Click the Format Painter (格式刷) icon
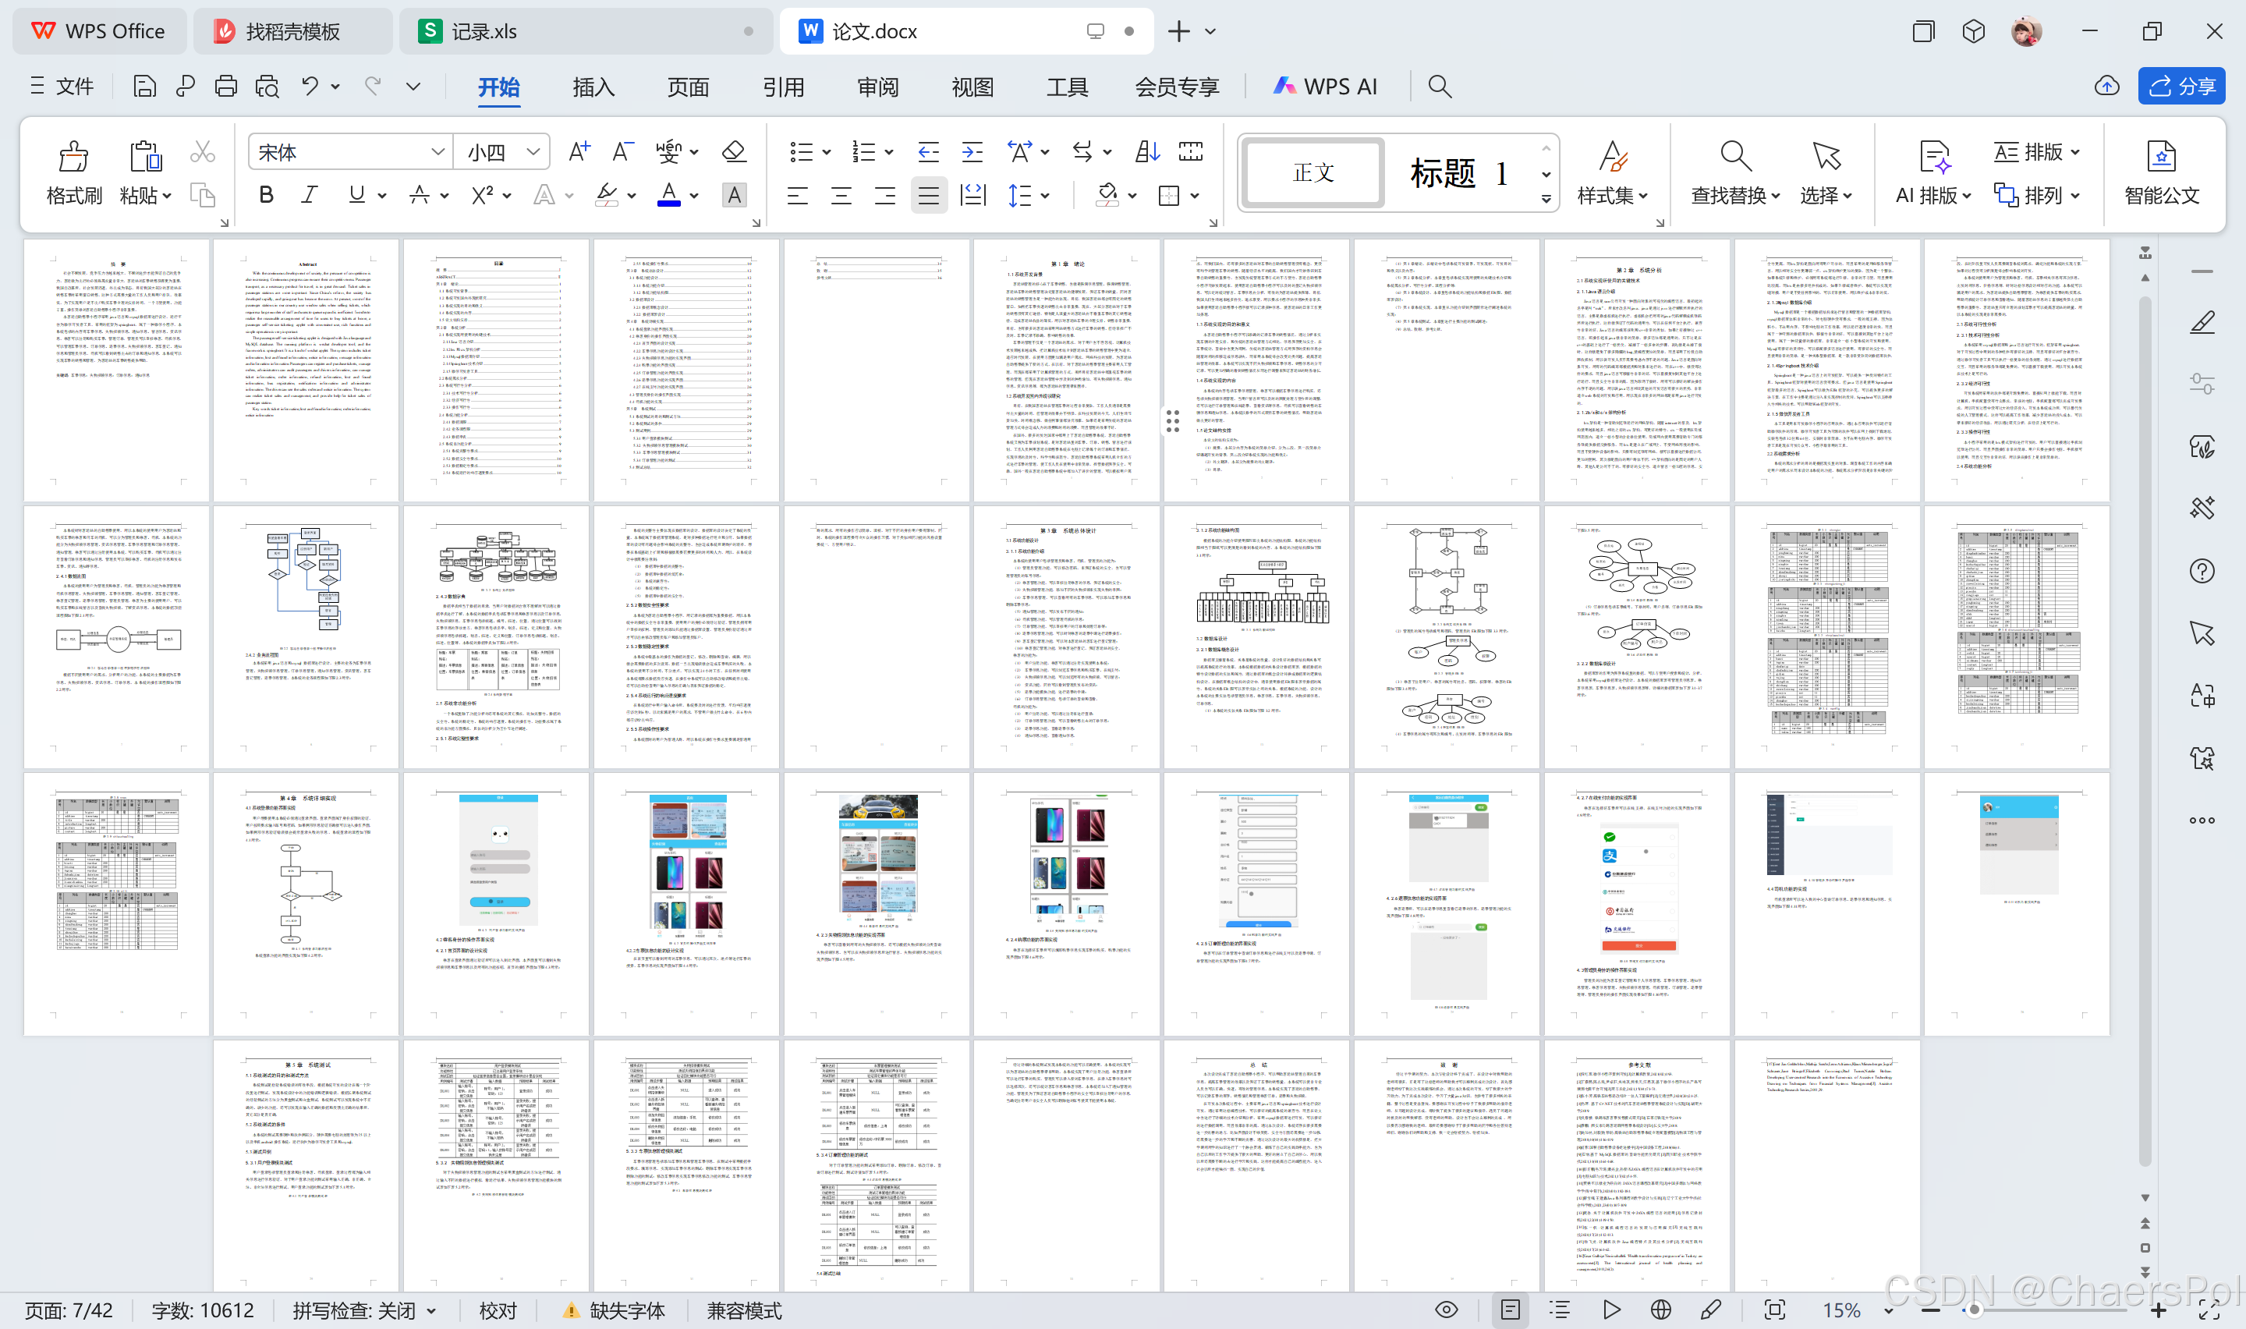 (73, 157)
